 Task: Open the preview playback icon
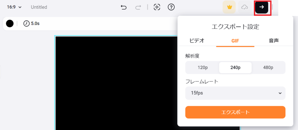(x=157, y=7)
